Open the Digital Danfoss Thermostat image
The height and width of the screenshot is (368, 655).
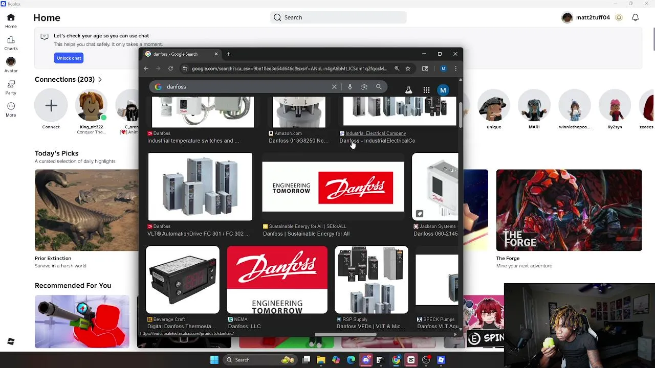[183, 280]
